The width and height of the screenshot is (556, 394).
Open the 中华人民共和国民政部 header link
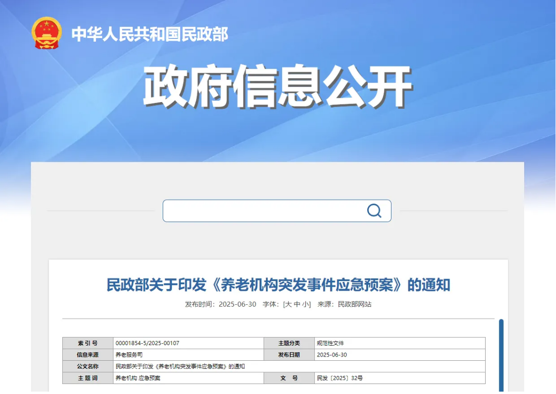pos(150,34)
